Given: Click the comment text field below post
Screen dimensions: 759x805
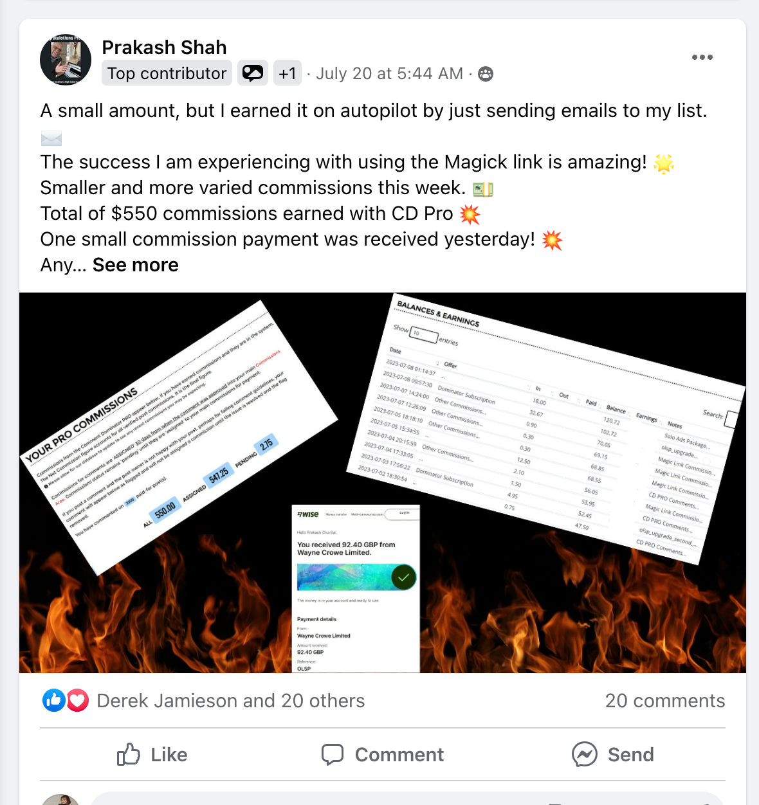Looking at the screenshot, I should point(407,799).
